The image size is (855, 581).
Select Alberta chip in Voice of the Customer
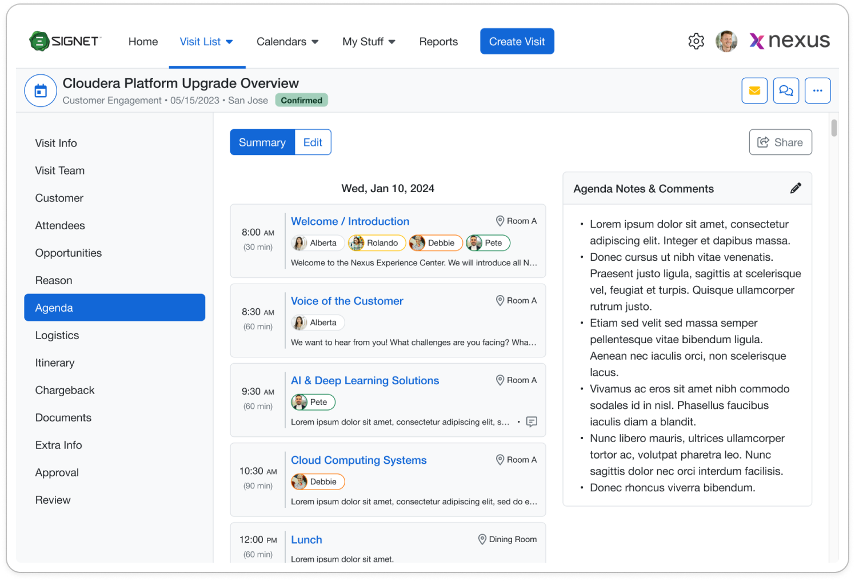coord(318,323)
